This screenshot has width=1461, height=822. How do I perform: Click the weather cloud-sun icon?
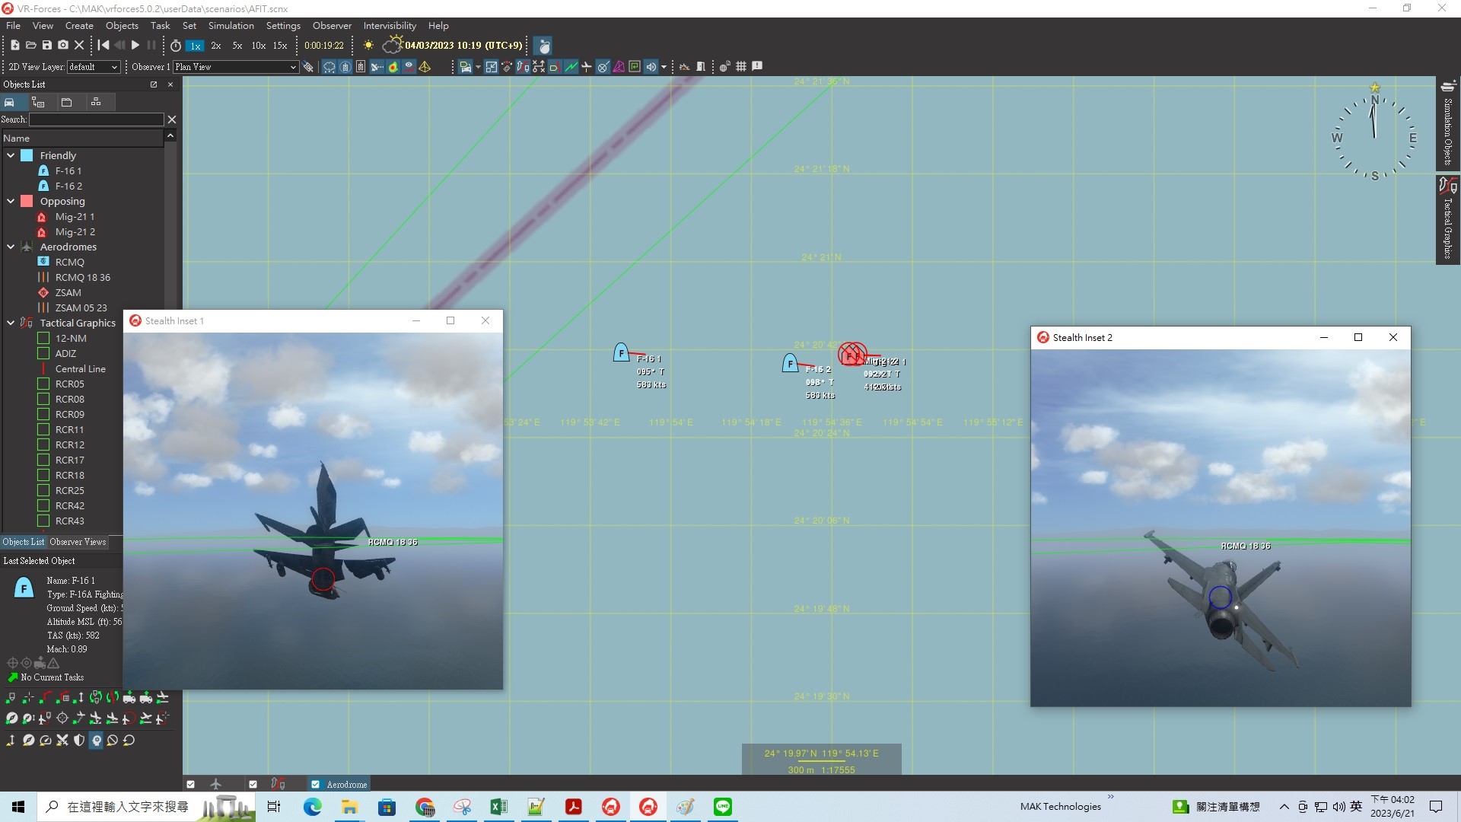tap(392, 45)
